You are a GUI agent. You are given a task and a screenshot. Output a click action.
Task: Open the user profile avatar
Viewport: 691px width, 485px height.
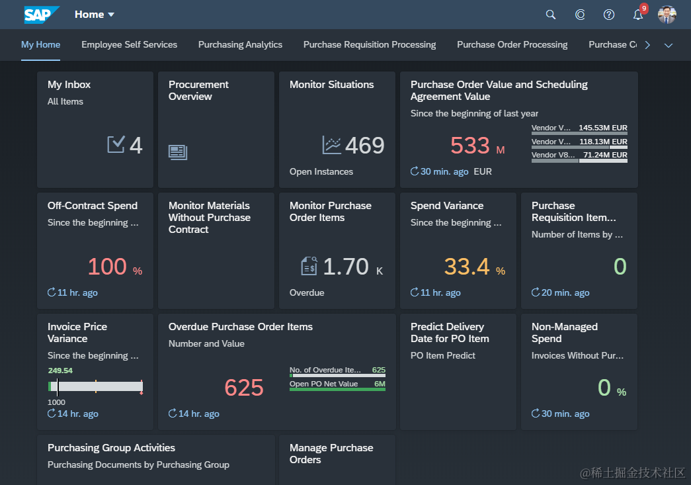pos(667,15)
